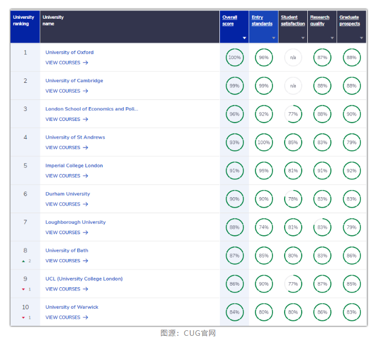
Task: Click red down-arrow rank change for UCL
Action: point(23,289)
